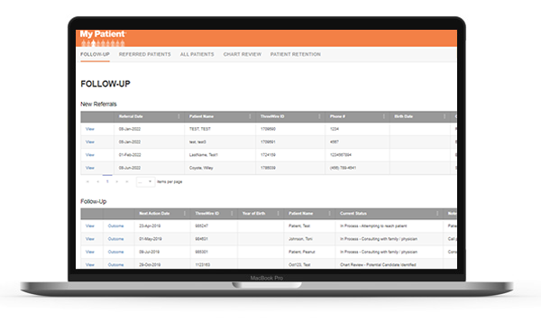Open Outcome for Johnson, Toni

coord(115,239)
